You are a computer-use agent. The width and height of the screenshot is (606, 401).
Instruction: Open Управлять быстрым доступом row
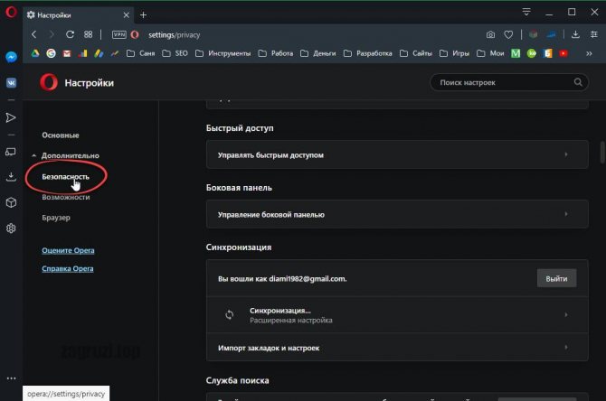(397, 154)
